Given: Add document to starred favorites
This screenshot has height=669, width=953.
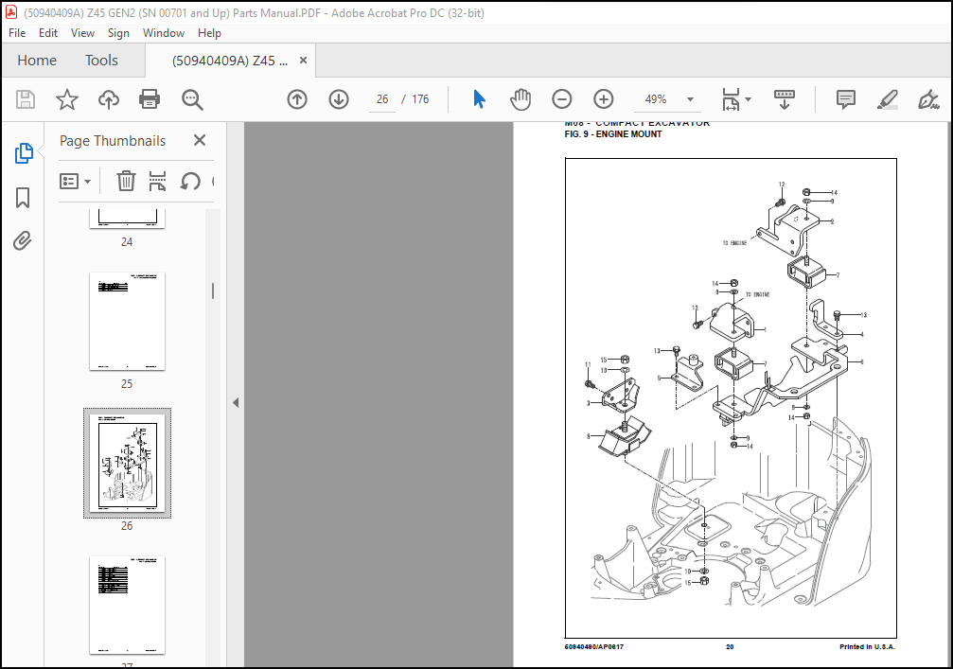Looking at the screenshot, I should coord(67,99).
